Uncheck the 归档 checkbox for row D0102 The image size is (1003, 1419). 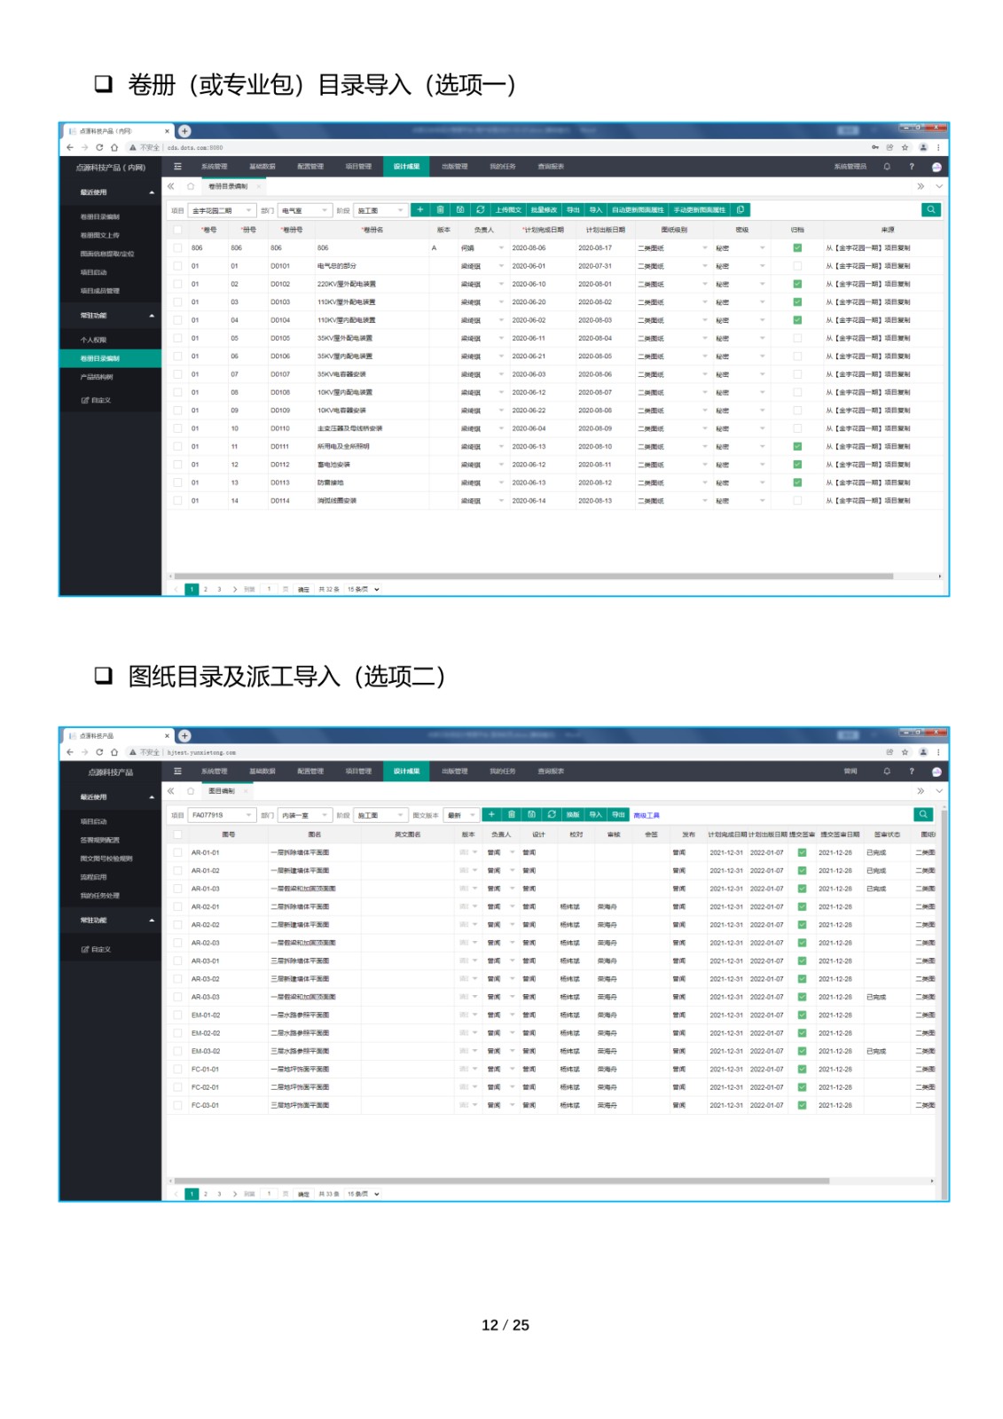point(797,284)
